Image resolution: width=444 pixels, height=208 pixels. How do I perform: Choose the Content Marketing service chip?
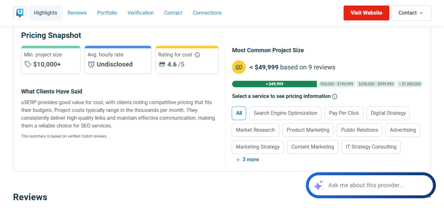tap(313, 147)
